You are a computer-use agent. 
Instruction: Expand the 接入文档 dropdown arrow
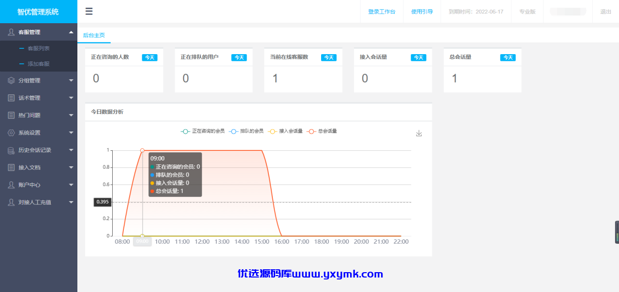pos(71,167)
